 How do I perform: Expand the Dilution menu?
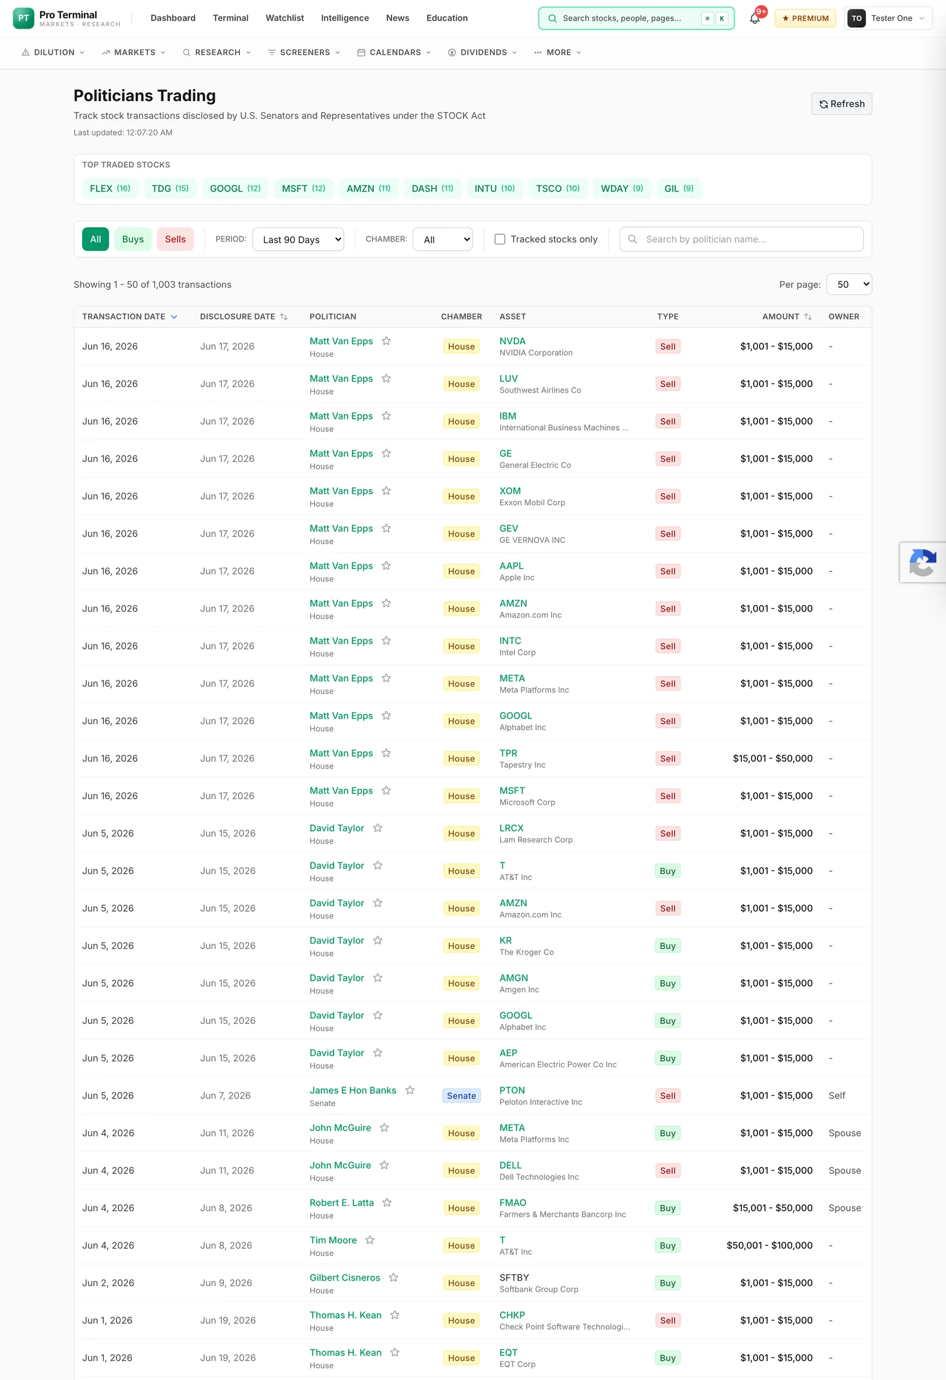coord(53,52)
